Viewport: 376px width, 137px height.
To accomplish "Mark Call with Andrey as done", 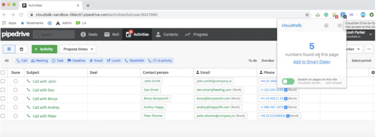I will (15, 107).
